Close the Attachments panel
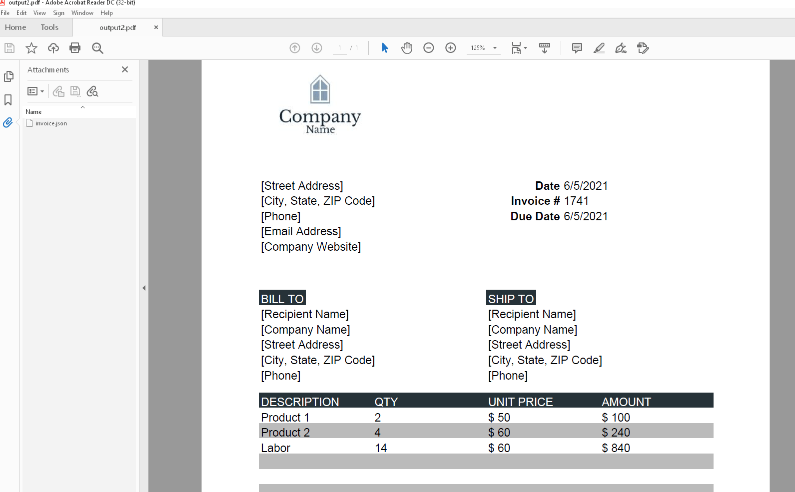Screen dimensions: 795x492 (x=125, y=69)
